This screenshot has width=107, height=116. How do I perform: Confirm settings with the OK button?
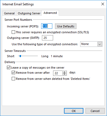74,111
